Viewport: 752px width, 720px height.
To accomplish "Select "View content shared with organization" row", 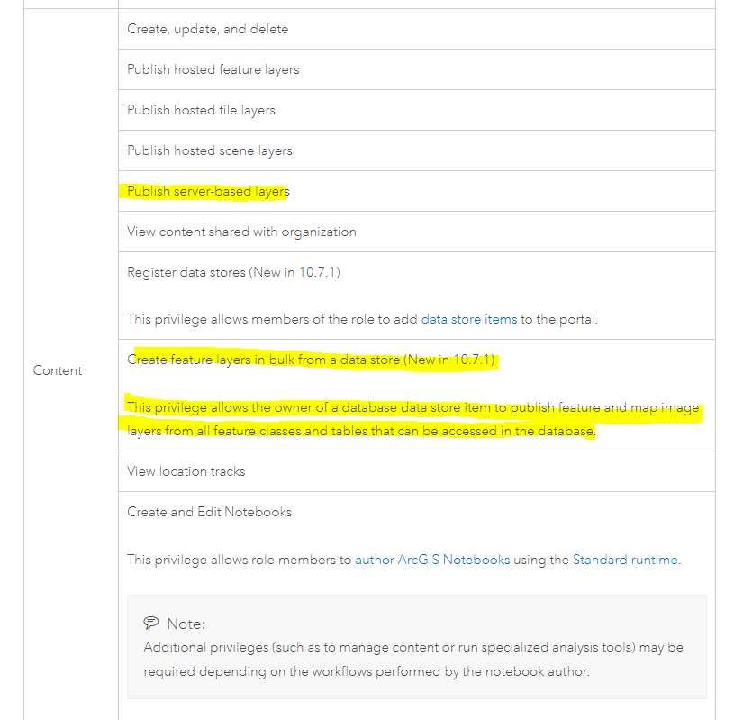I will (241, 232).
